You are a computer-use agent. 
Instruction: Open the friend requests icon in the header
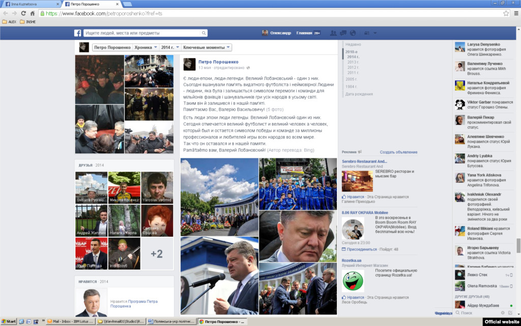tap(333, 33)
